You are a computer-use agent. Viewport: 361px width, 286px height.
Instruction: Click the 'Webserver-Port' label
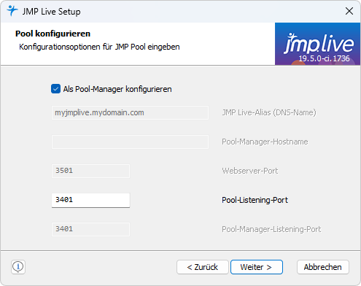pyautogui.click(x=250, y=171)
